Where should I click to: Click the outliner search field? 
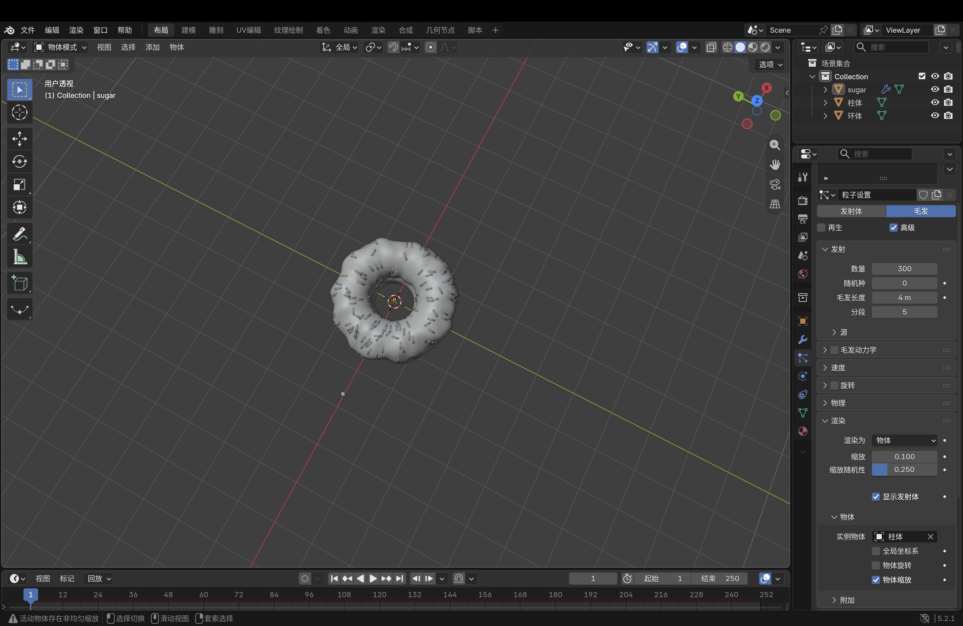pos(891,47)
